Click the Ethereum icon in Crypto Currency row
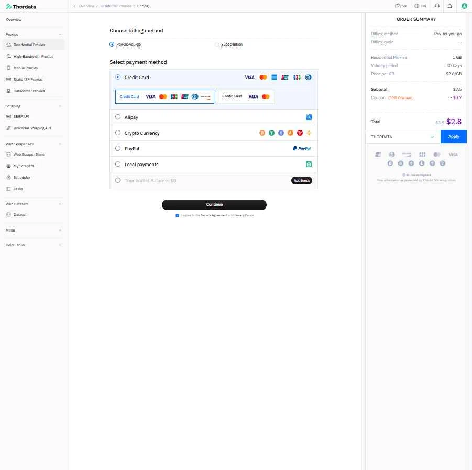The image size is (472, 470). click(x=281, y=133)
